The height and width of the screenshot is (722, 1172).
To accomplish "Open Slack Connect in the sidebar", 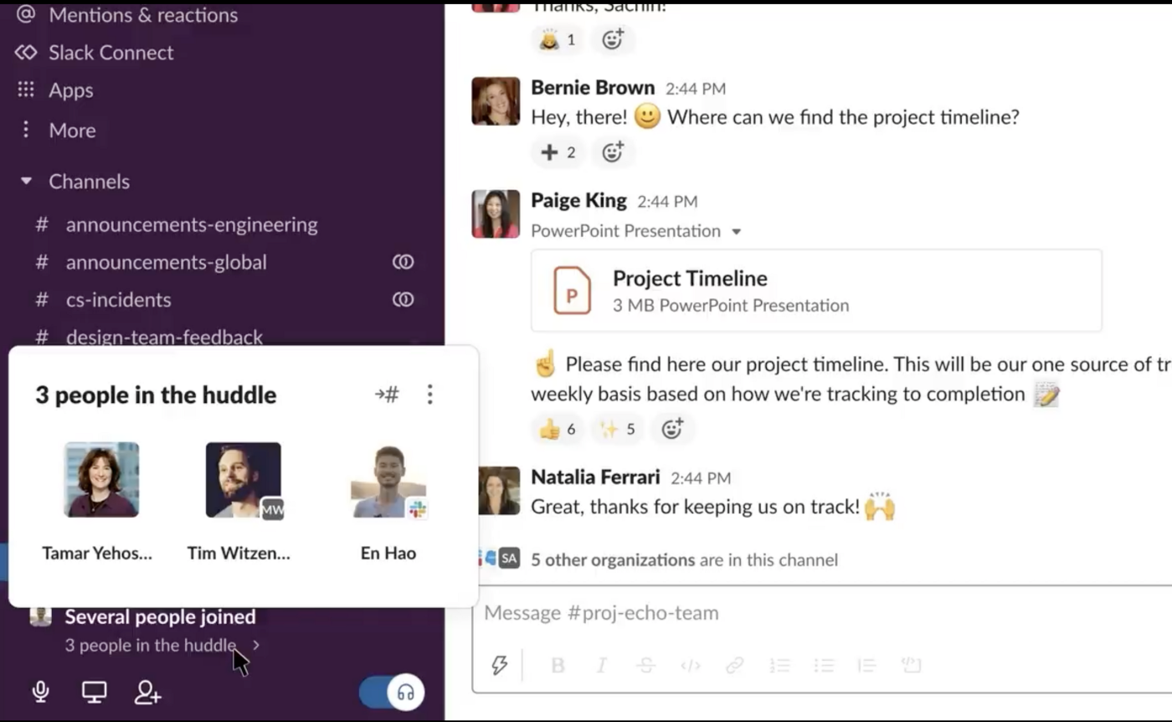I will coord(111,52).
